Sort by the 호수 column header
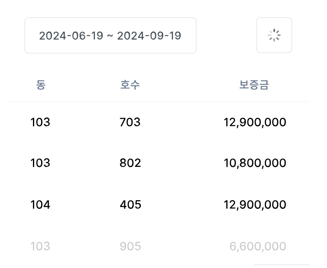 130,85
